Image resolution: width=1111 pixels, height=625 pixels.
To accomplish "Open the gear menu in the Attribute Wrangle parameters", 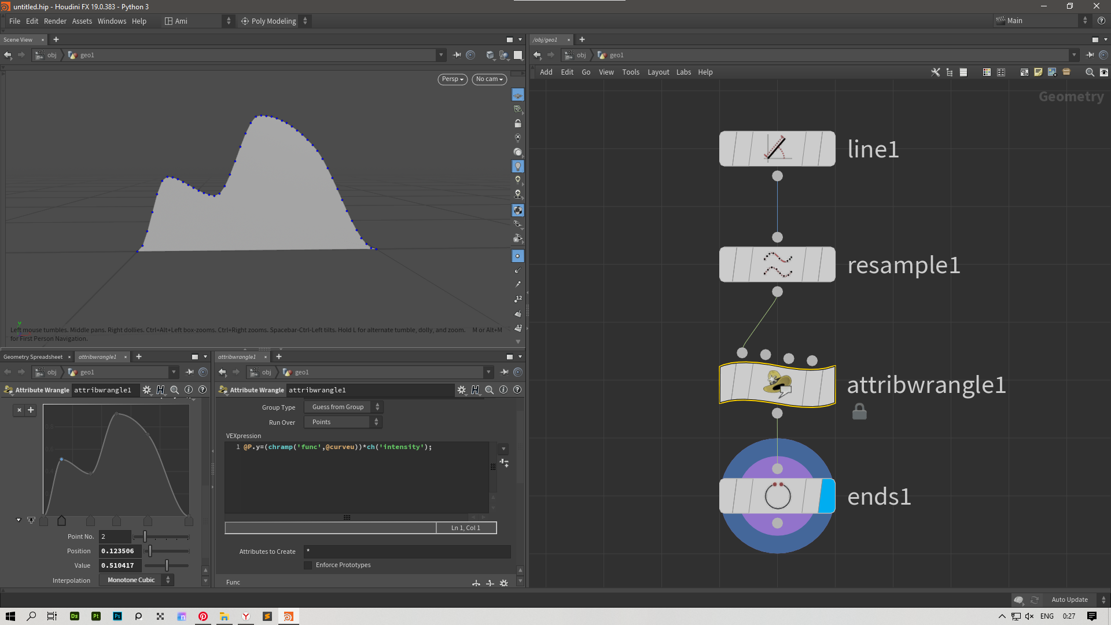I will pos(461,390).
